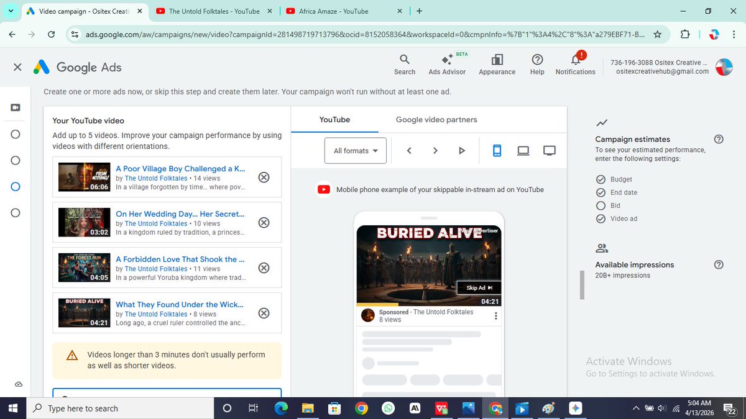Open the Windows notification center icon

[x=730, y=408]
